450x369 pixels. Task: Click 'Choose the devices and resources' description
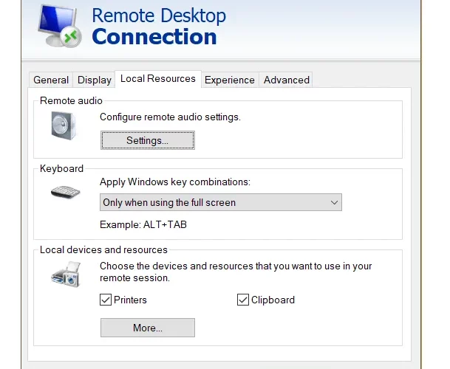(236, 272)
